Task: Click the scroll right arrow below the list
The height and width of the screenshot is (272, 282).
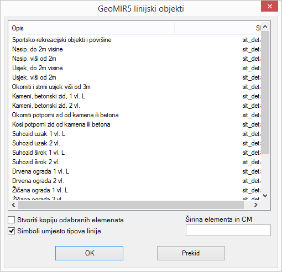Action: pos(256,205)
